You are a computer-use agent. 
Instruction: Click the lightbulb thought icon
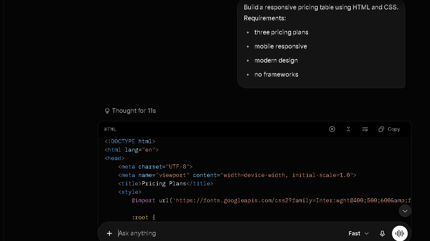pos(107,111)
